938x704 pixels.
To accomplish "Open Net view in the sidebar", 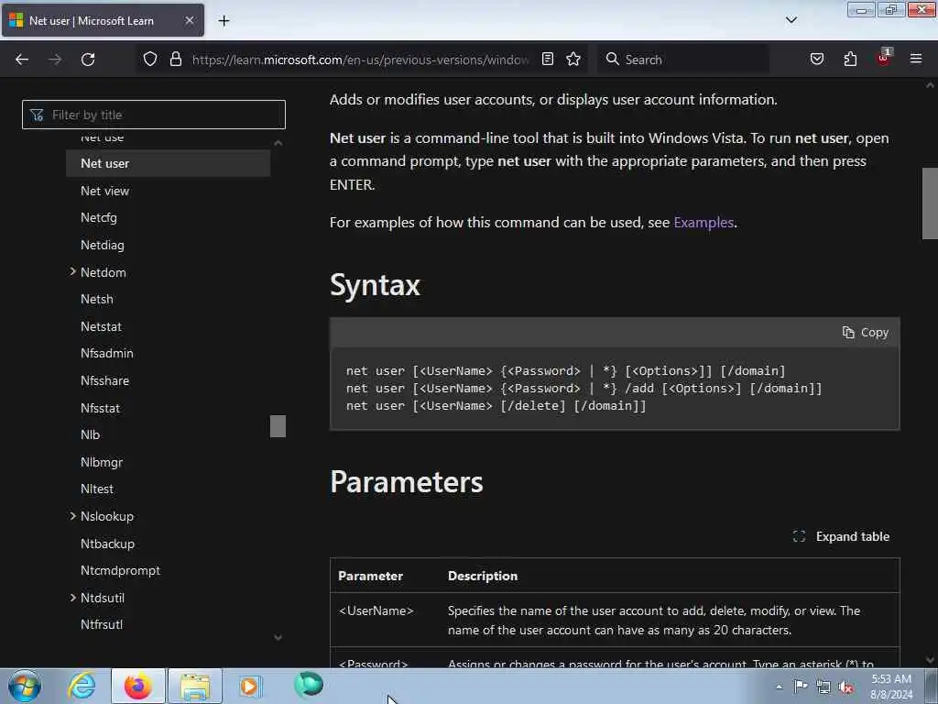I will (x=104, y=191).
